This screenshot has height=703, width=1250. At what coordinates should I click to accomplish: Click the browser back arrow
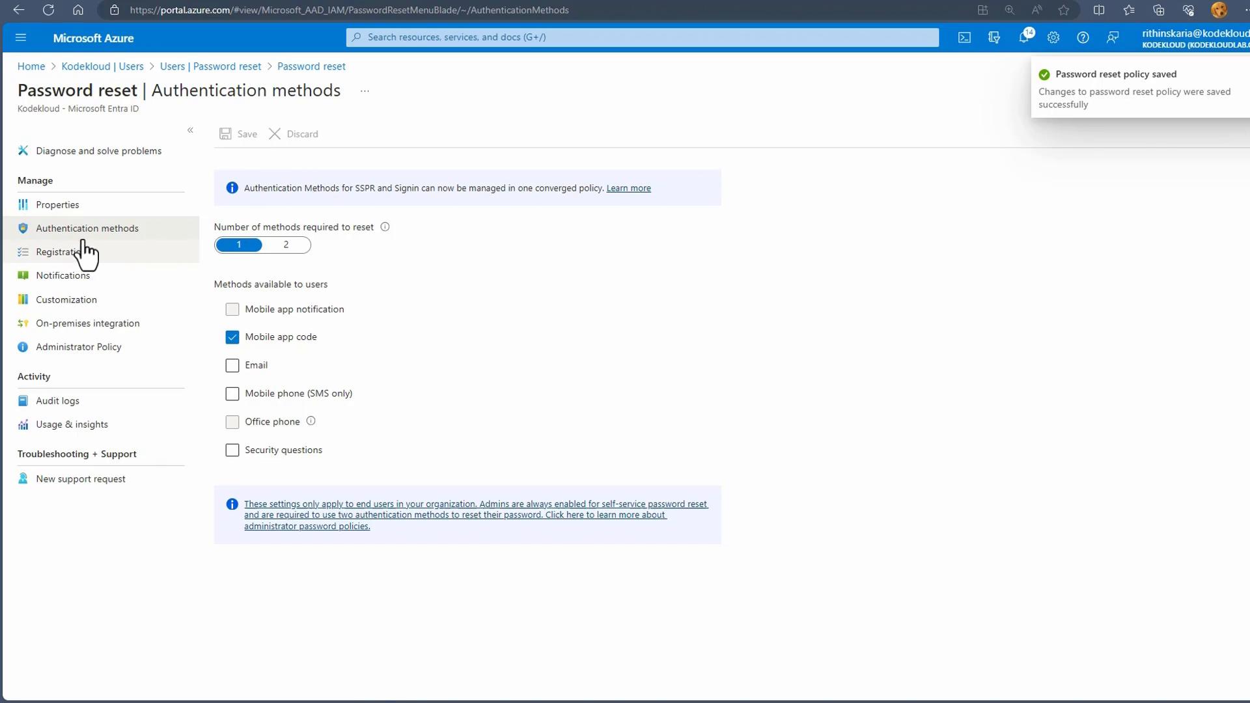(x=19, y=10)
